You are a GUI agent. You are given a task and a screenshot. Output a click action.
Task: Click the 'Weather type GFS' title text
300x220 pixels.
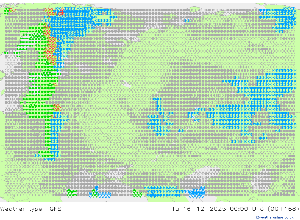(x=31, y=209)
